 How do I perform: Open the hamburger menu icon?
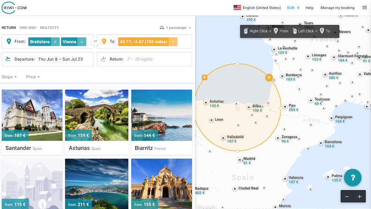364,7
